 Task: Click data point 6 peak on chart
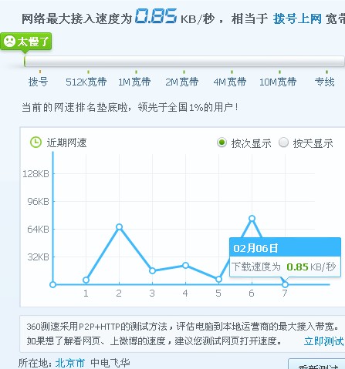click(x=252, y=218)
